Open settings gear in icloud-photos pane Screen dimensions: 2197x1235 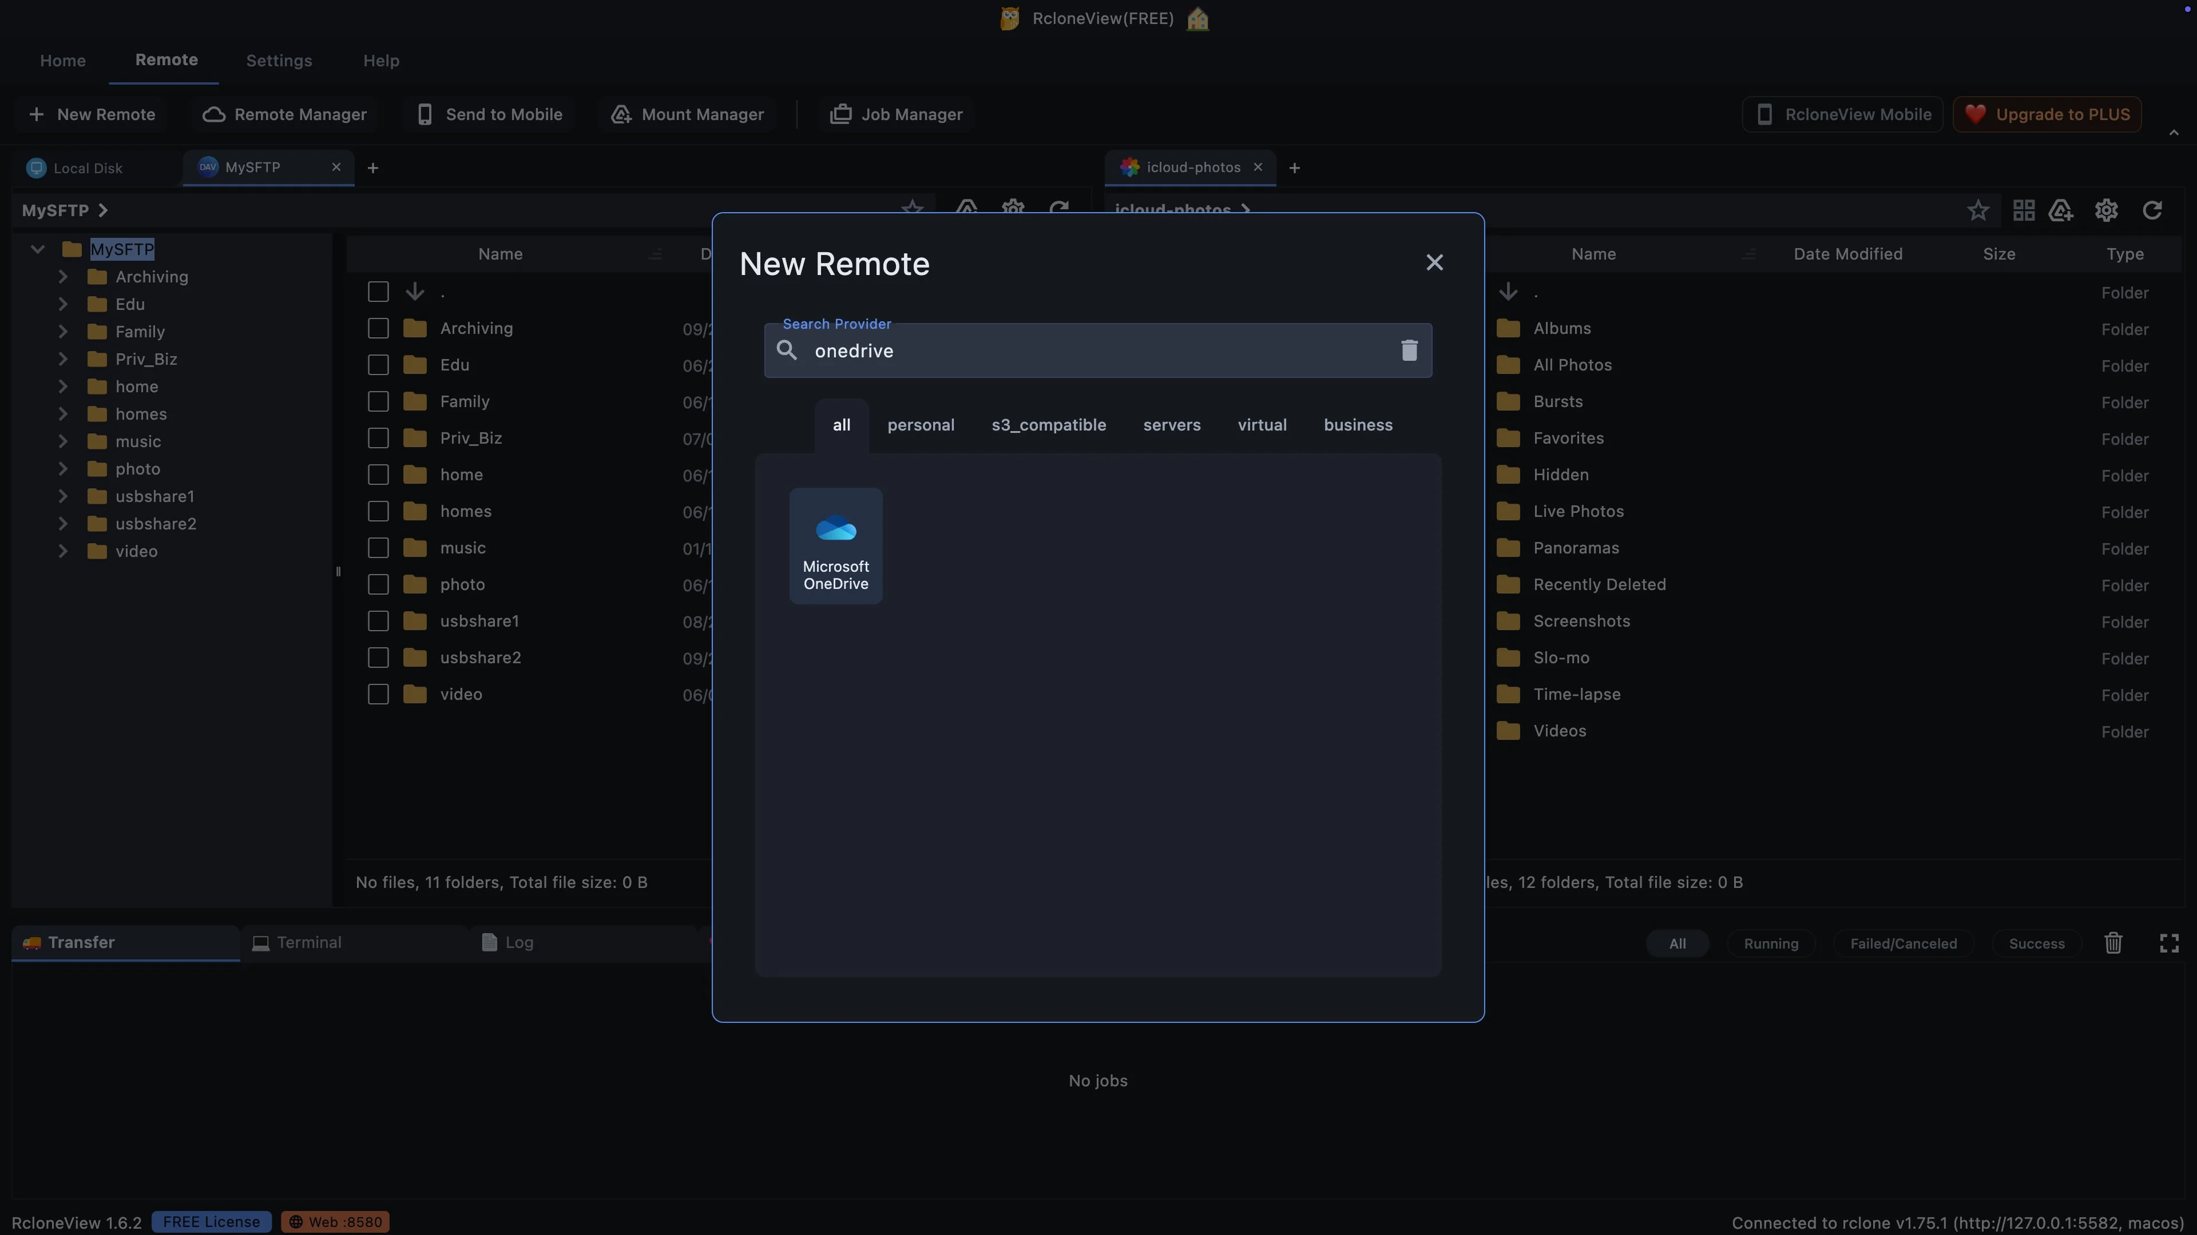point(2105,210)
